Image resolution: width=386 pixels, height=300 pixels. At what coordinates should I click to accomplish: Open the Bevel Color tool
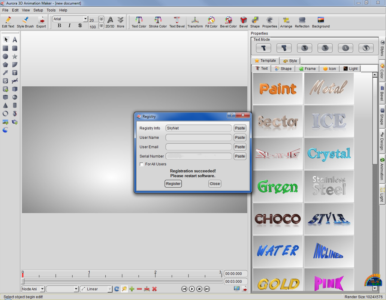coord(228,22)
